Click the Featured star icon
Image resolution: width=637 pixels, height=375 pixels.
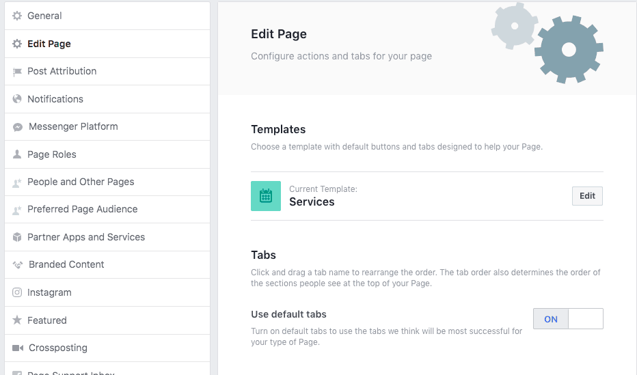(x=16, y=320)
